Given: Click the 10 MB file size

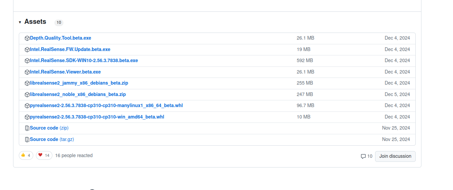Looking at the screenshot, I should 304,117.
